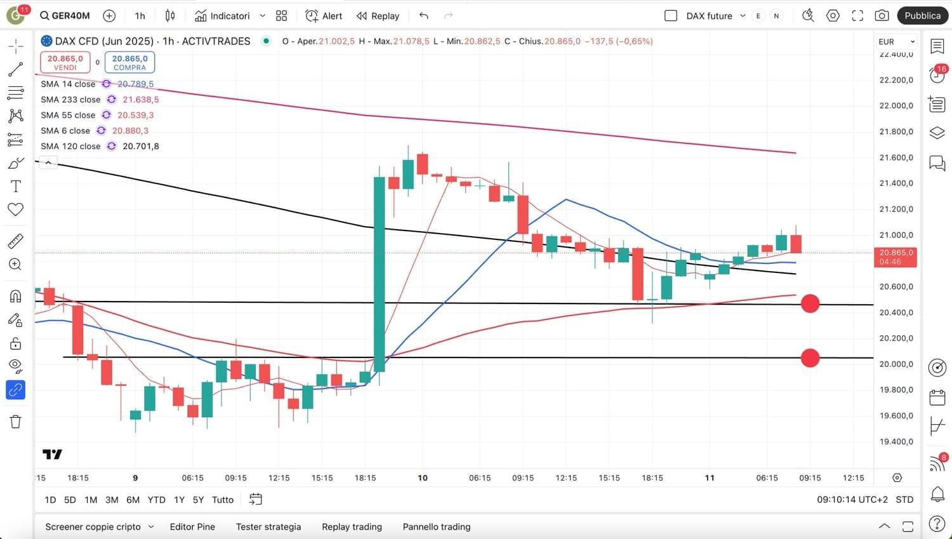Image resolution: width=952 pixels, height=539 pixels.
Task: Open the Alert creation tool
Action: pyautogui.click(x=323, y=16)
